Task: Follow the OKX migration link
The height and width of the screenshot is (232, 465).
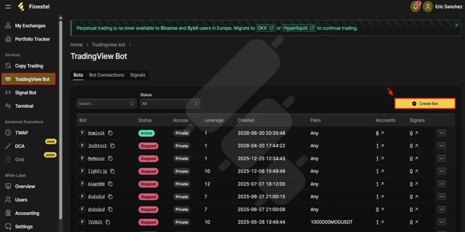Action: point(266,28)
